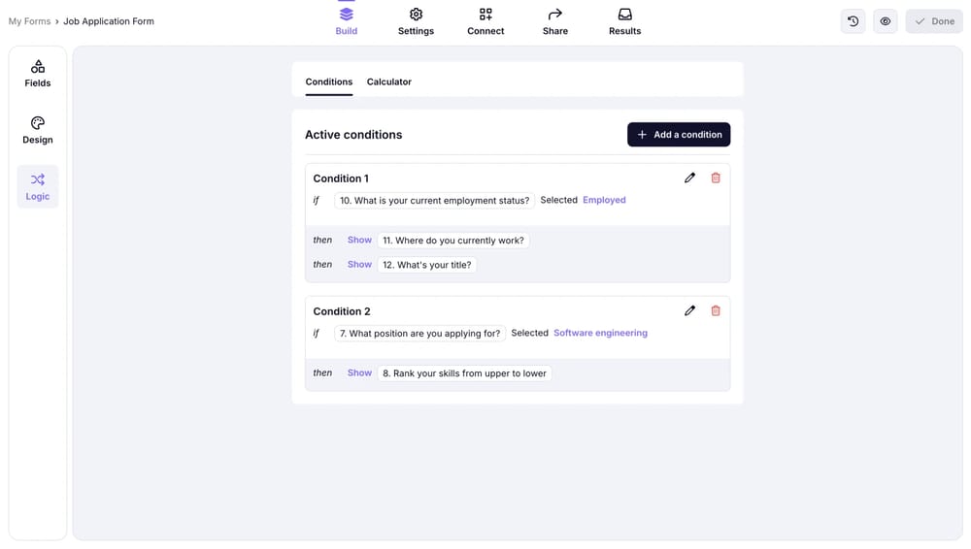Delete Condition 1 with trash icon
This screenshot has height=549, width=971.
tap(716, 178)
